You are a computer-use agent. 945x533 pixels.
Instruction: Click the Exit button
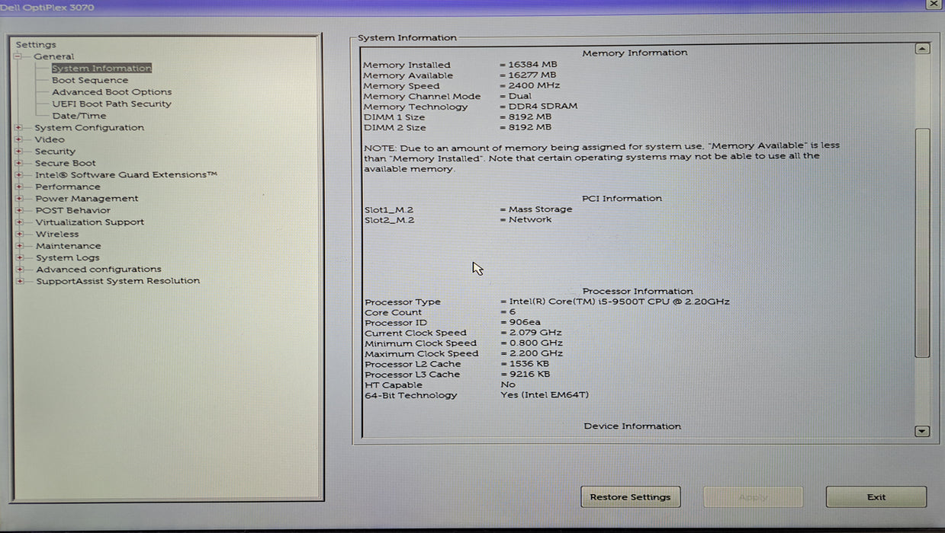tap(876, 497)
